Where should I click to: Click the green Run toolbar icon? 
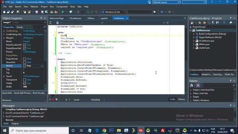click(x=63, y=12)
